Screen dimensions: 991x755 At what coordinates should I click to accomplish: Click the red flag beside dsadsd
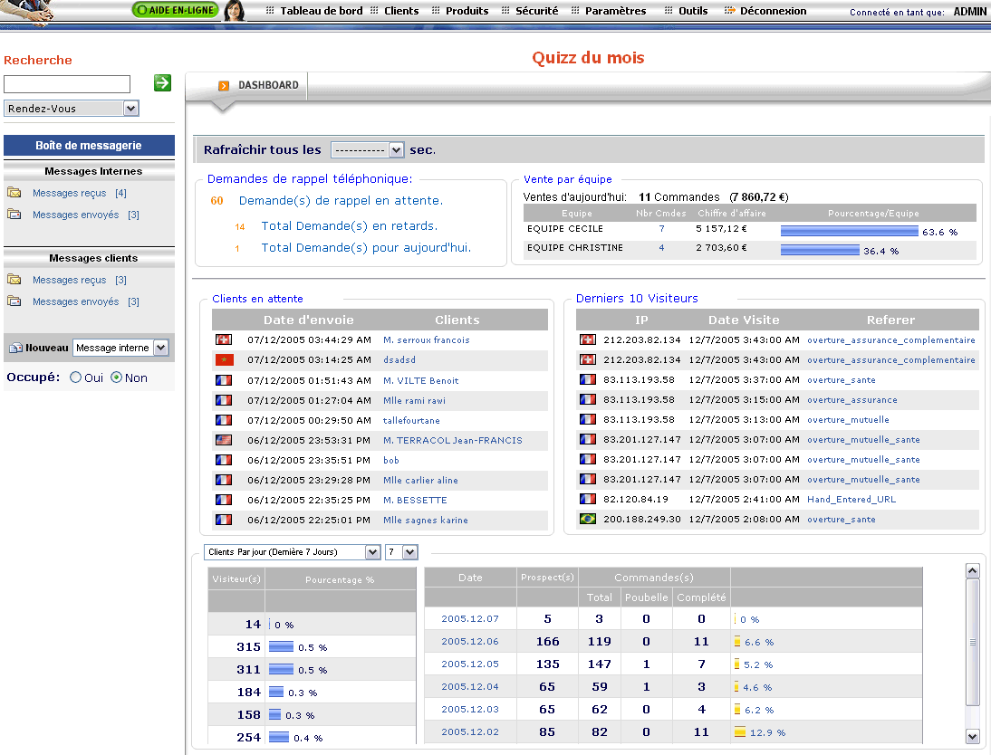(224, 360)
